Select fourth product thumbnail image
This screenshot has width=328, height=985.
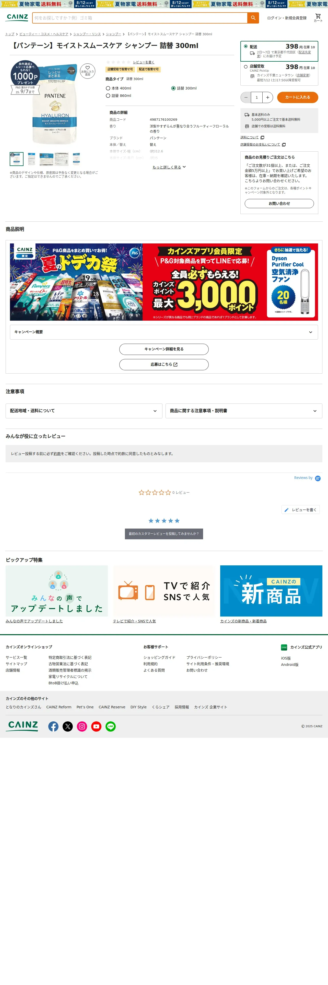point(61,159)
